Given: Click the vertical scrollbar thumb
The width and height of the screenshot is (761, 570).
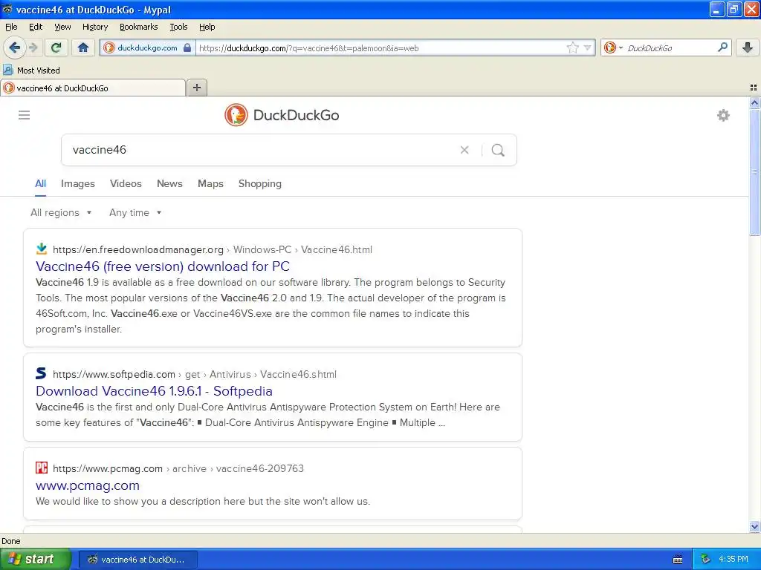Looking at the screenshot, I should tap(754, 172).
